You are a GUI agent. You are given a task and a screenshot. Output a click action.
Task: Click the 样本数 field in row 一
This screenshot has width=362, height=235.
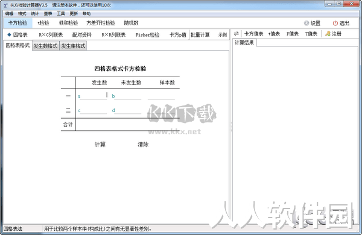pos(161,96)
